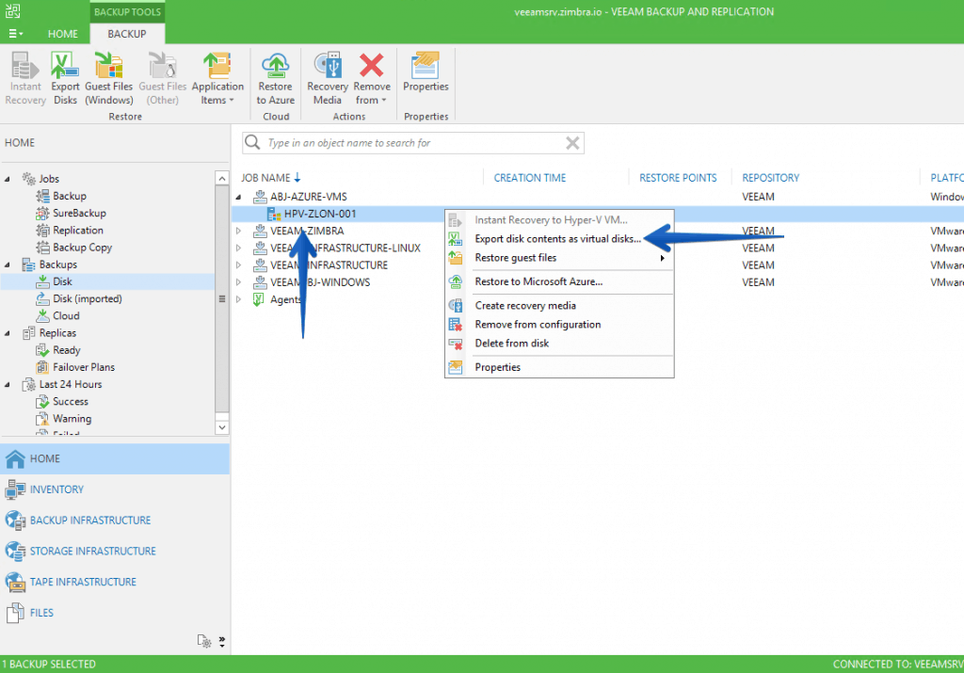Collapse the Replicas tree node
This screenshot has height=673, width=964.
tap(8, 333)
